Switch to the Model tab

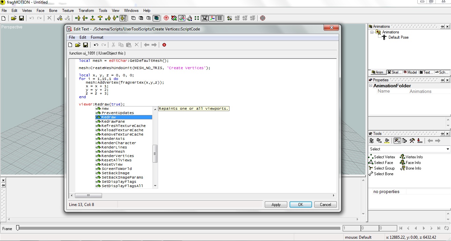point(410,72)
